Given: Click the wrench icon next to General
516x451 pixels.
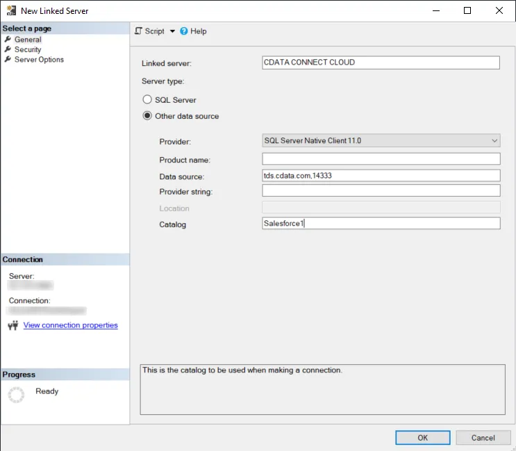Looking at the screenshot, I should [8, 40].
